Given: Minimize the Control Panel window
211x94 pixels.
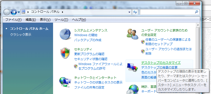Looking at the screenshot, I should [179, 3].
